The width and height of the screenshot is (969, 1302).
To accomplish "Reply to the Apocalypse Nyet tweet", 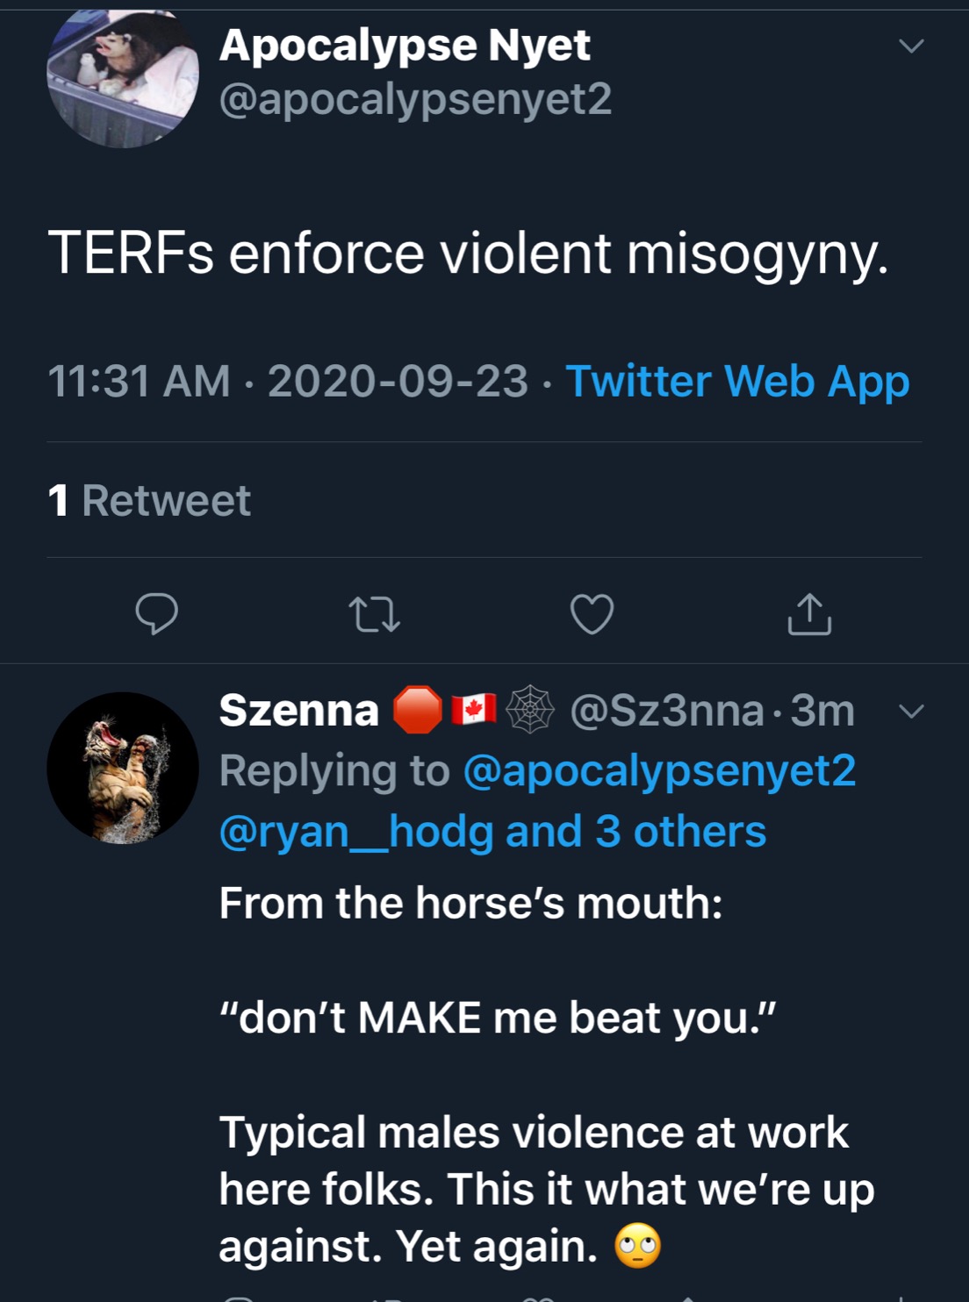I will (156, 613).
